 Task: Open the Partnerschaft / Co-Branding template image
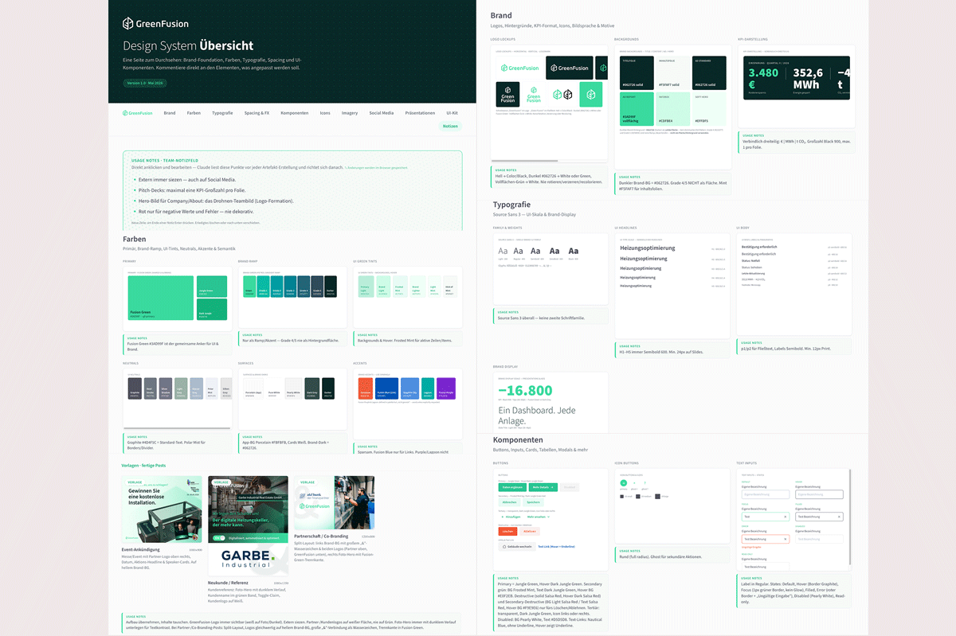tap(335, 503)
